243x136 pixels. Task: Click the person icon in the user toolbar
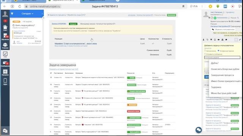(x=204, y=40)
